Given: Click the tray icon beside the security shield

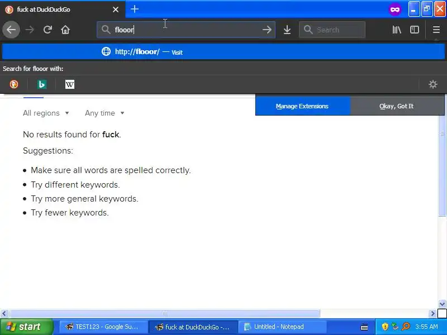Looking at the screenshot, I should point(395,327).
